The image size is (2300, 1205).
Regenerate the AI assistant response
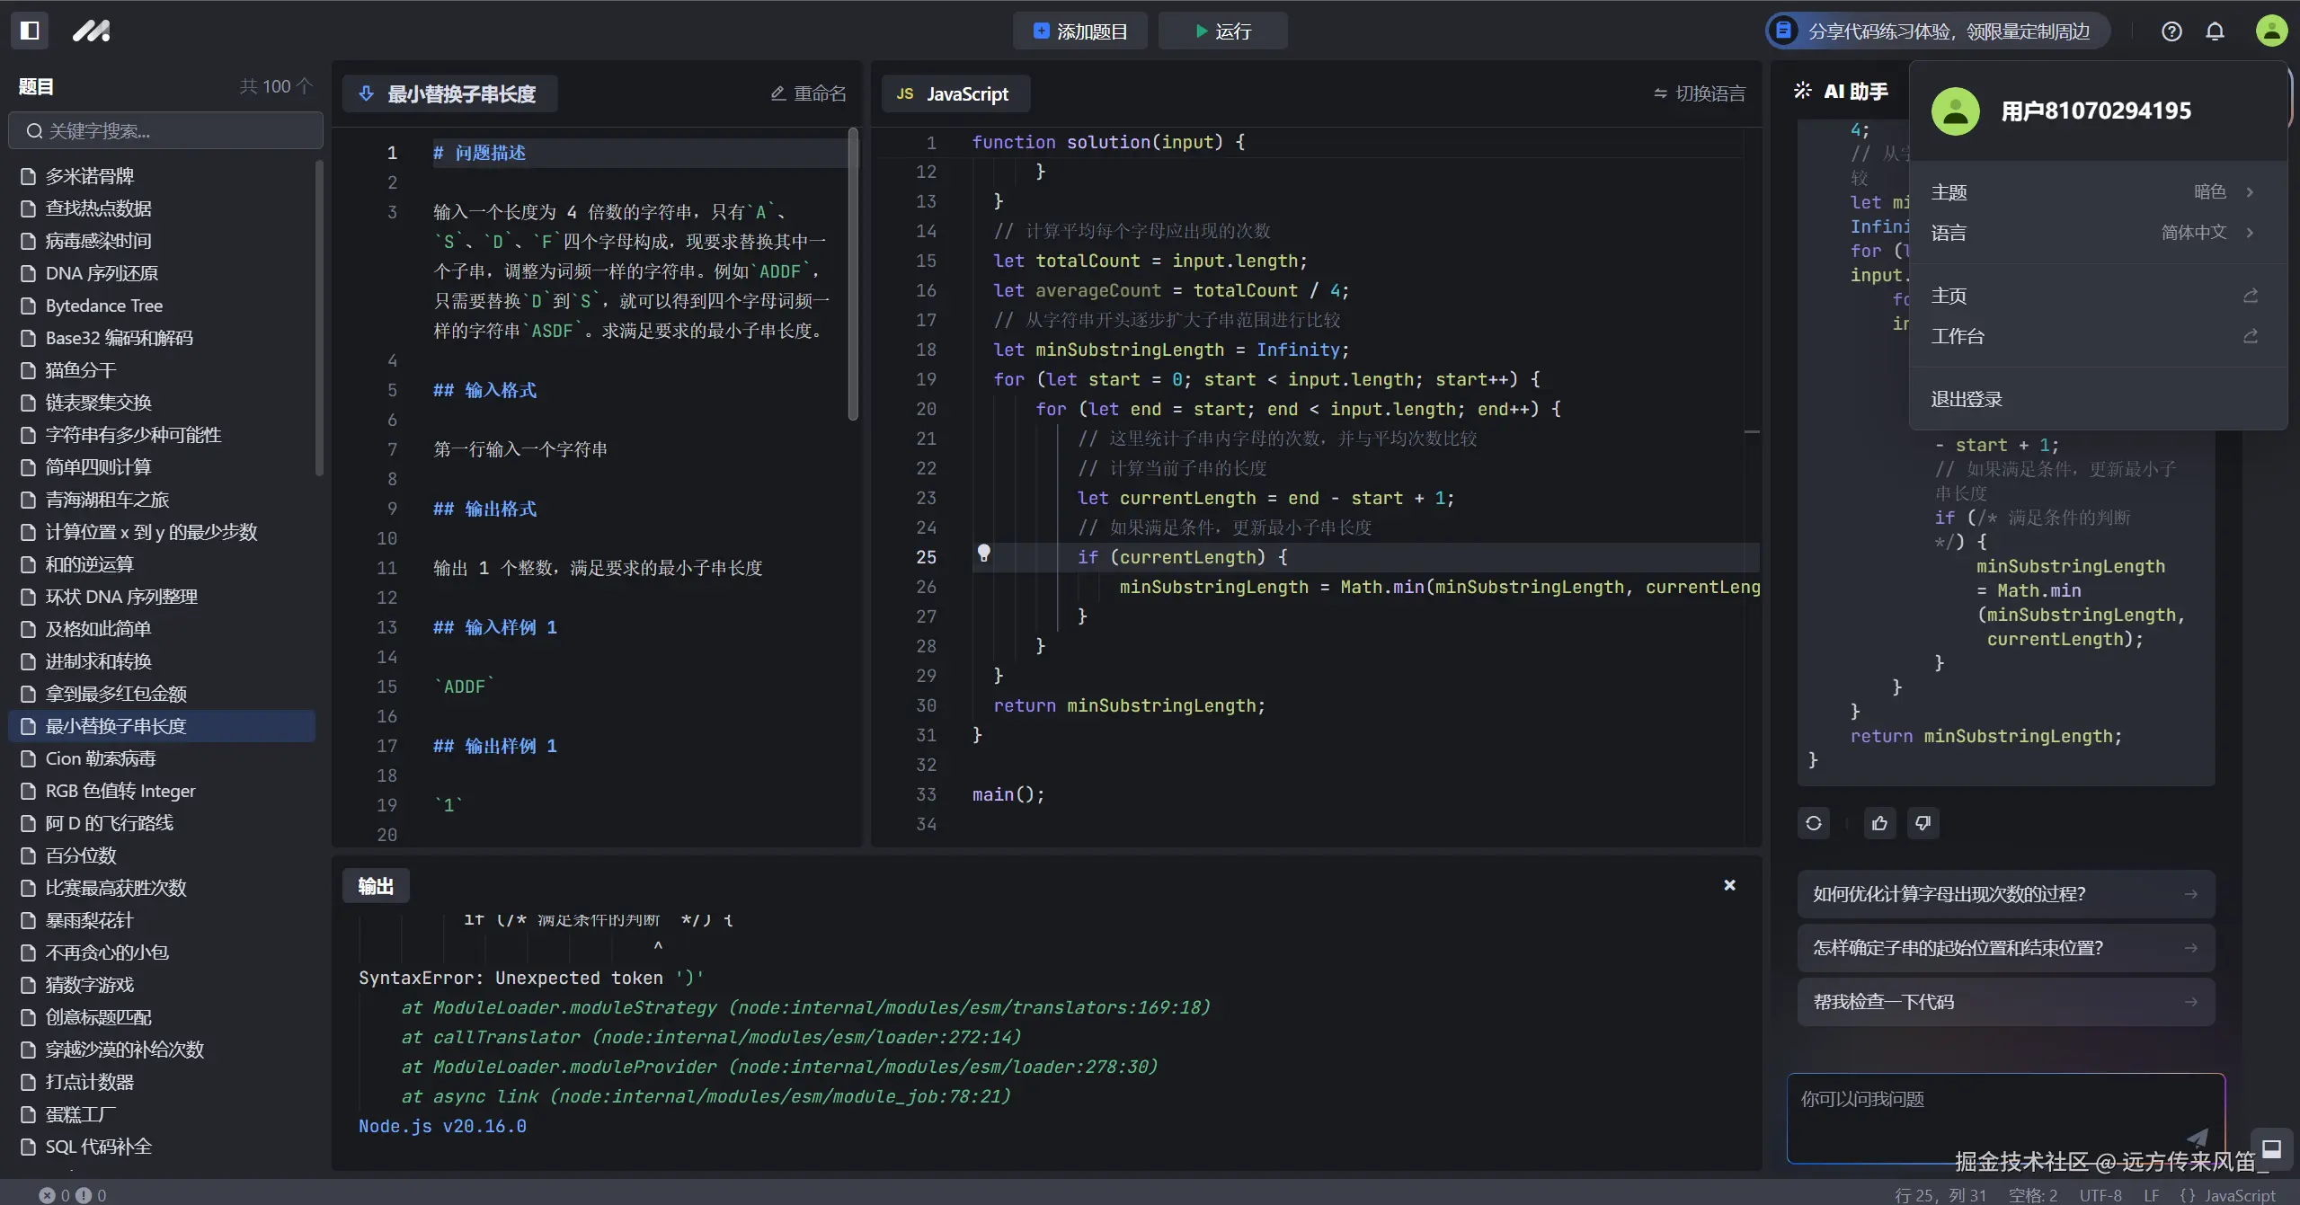(x=1814, y=823)
